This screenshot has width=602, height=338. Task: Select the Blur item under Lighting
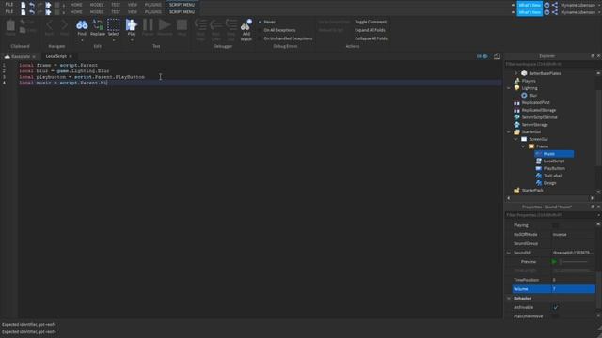533,96
